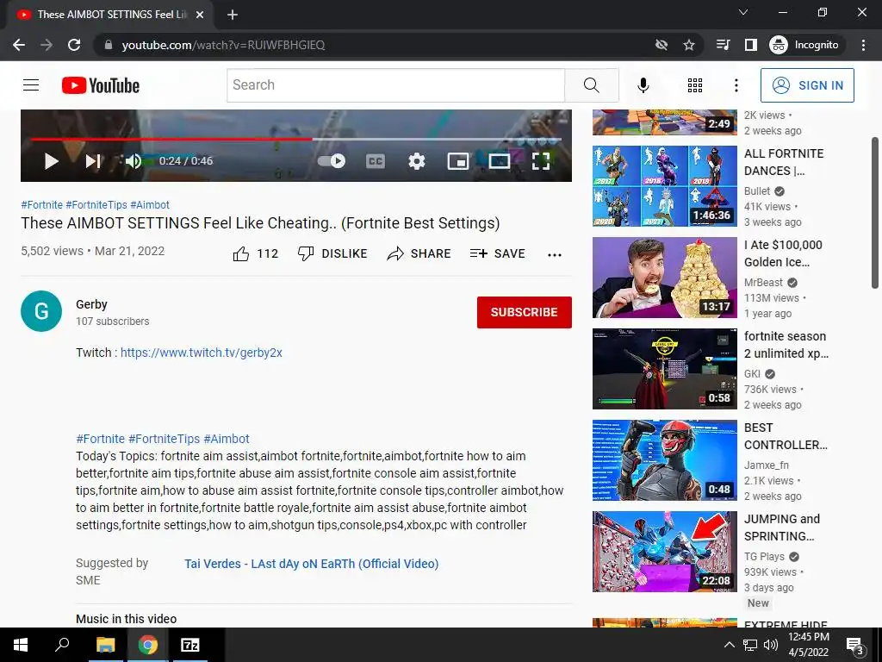Open third-party cookie blocking eye icon
Image resolution: width=882 pixels, height=662 pixels.
pyautogui.click(x=661, y=45)
